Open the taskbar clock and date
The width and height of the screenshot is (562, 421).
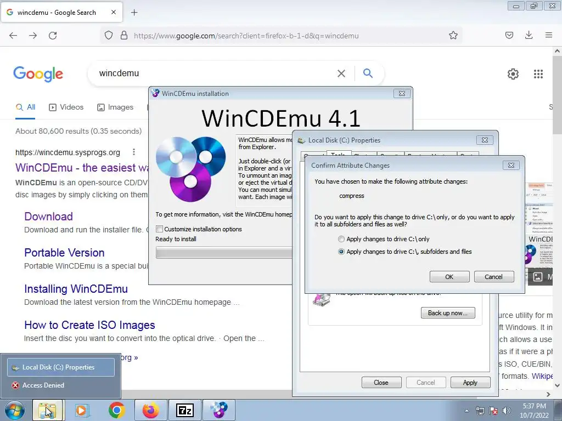[534, 411]
